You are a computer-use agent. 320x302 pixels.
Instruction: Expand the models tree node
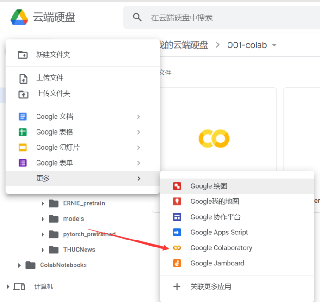tap(43, 219)
